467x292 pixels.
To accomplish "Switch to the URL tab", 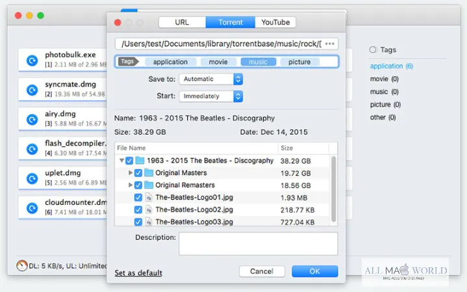I will click(x=182, y=22).
